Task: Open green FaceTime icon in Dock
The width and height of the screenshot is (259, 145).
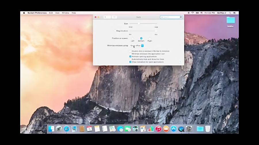Action: click(128, 129)
